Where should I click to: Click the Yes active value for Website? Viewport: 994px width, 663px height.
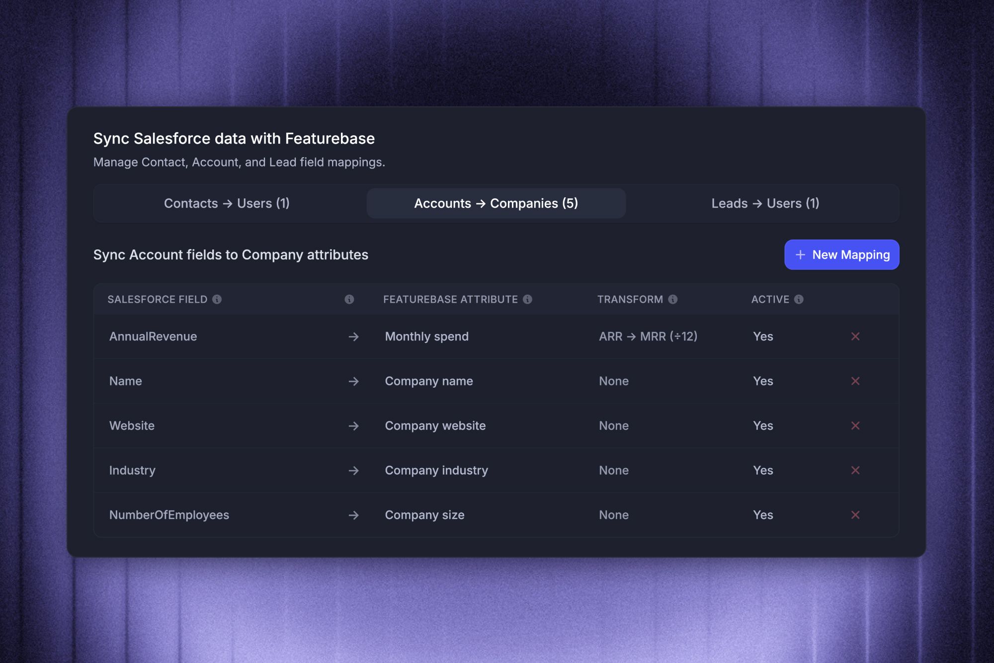[x=763, y=426]
